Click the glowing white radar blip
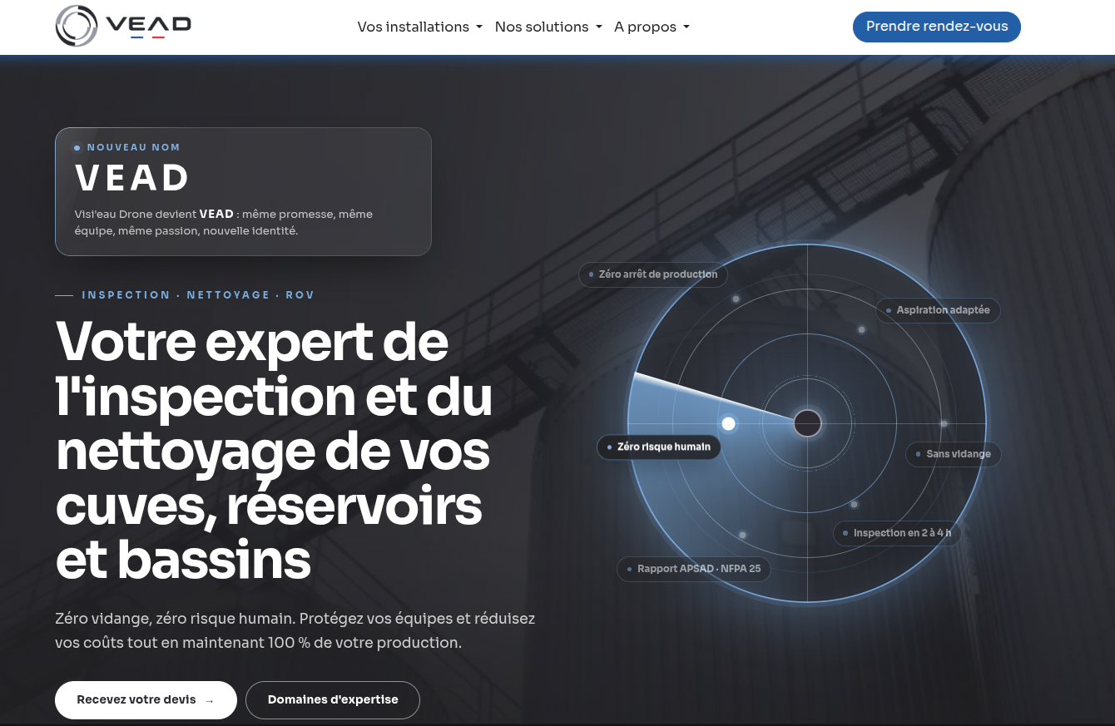Screen dimensions: 1115x726 click(729, 424)
